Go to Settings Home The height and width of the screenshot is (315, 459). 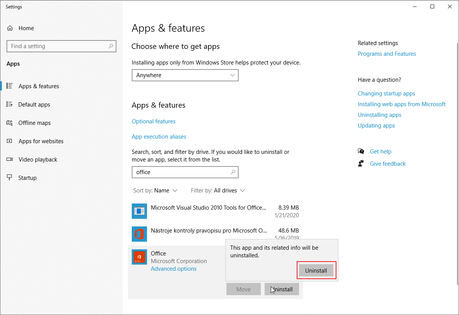point(21,28)
